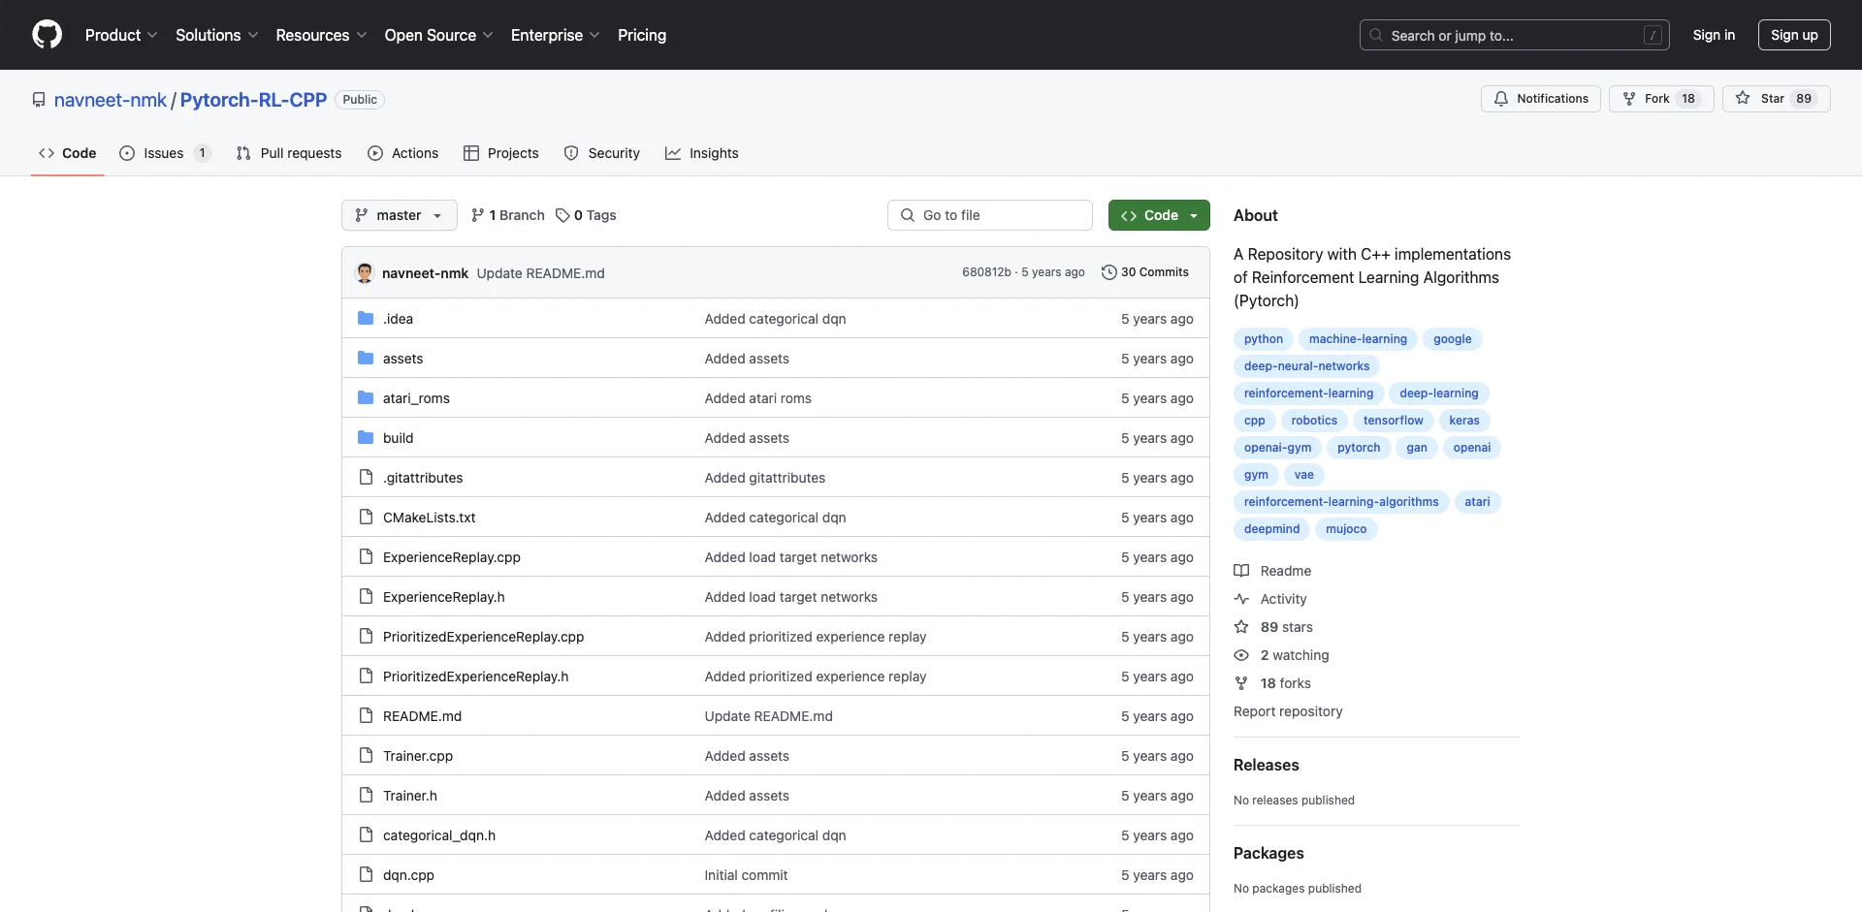Screen dimensions: 1862x912
Task: Click the reinforcement-learning topic tag
Action: point(1308,393)
